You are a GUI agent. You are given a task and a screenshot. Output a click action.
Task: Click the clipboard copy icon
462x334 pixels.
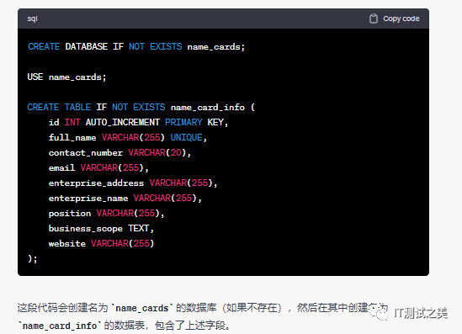point(374,19)
